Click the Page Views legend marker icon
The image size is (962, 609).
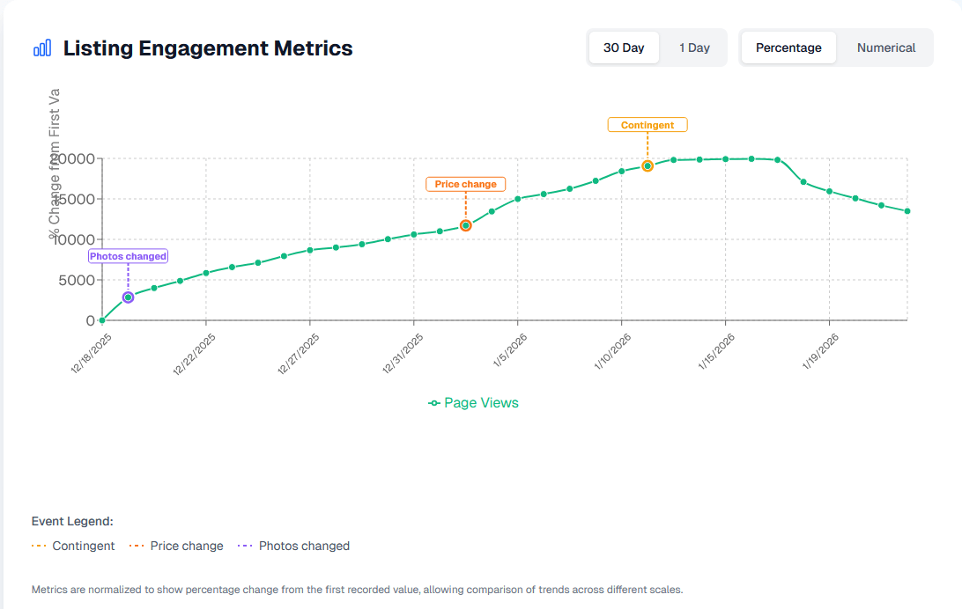tap(433, 402)
